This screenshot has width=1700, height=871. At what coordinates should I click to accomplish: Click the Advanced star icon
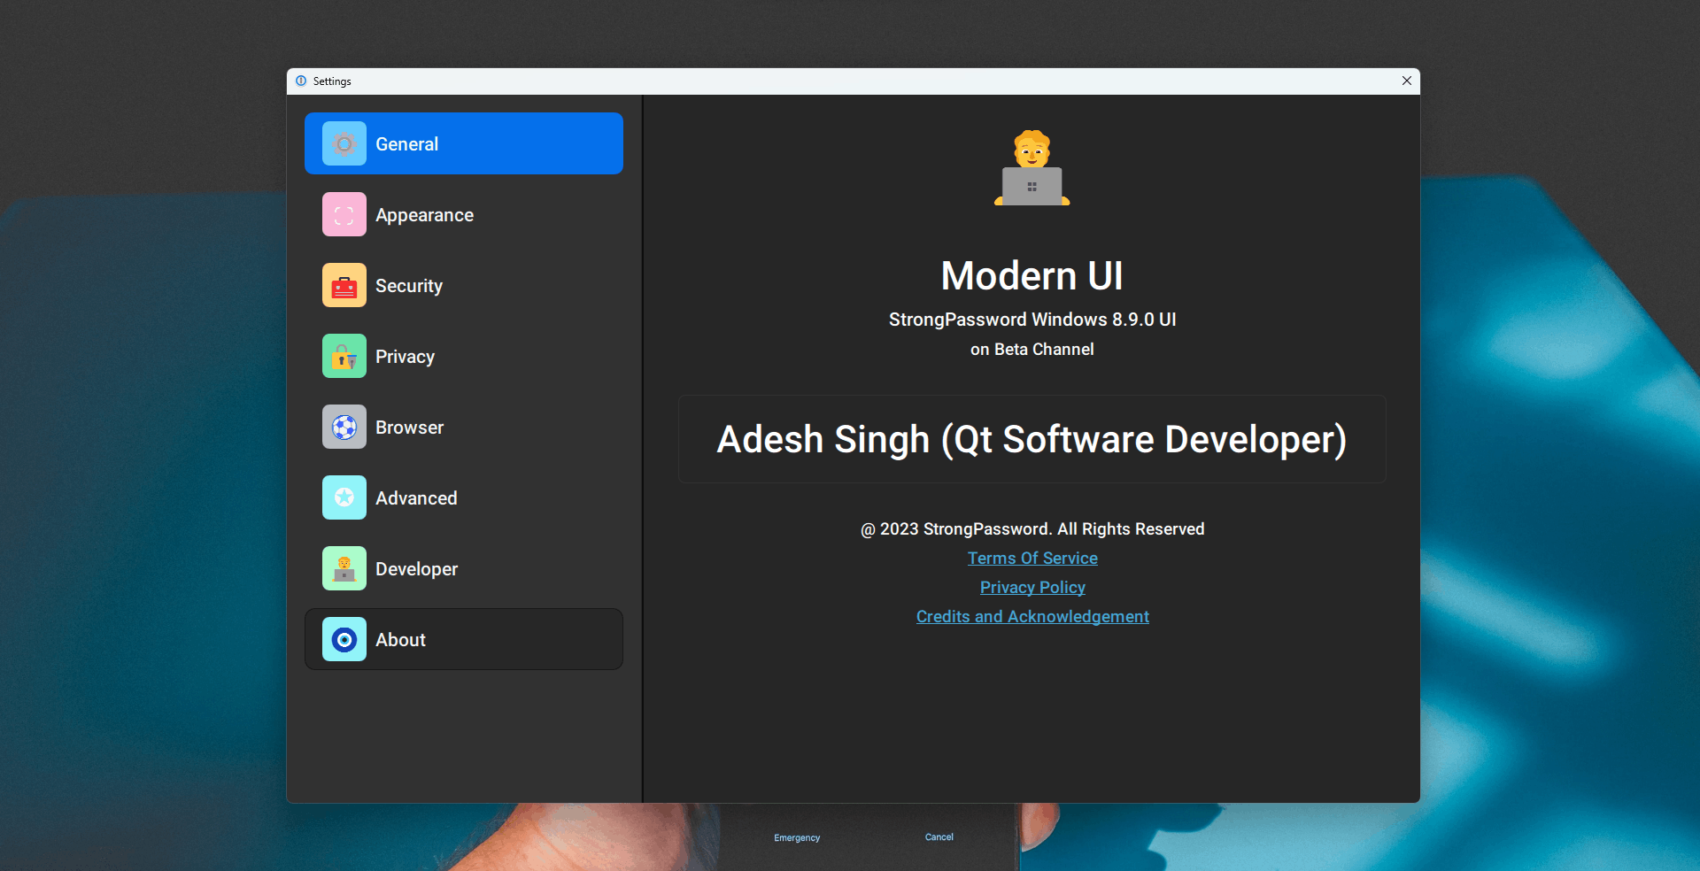pos(344,497)
